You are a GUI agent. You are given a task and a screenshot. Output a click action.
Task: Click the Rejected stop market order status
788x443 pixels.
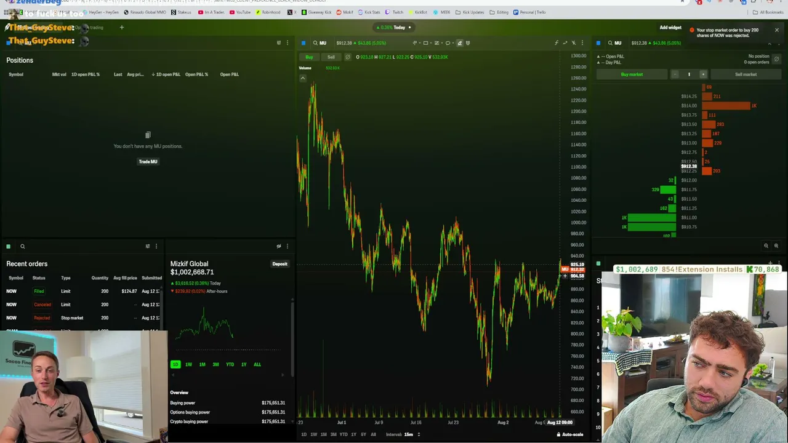(42, 318)
